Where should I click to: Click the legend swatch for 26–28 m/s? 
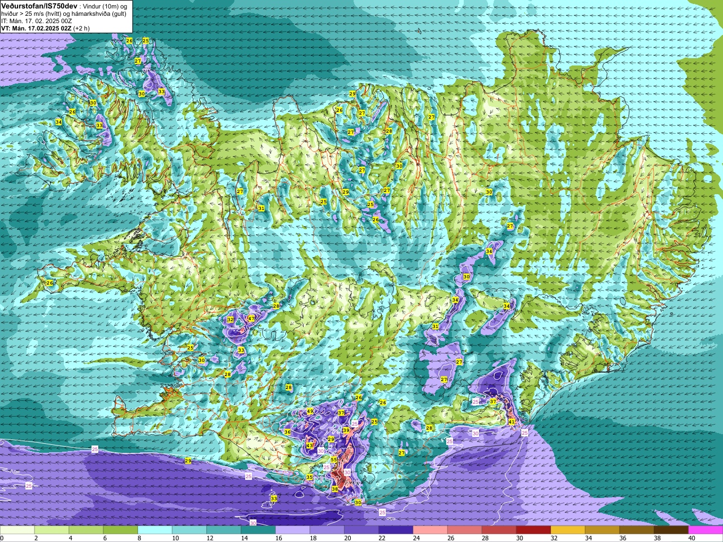(x=465, y=530)
